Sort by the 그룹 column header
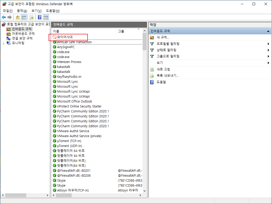This screenshot has width=272, height=204. (x=129, y=31)
